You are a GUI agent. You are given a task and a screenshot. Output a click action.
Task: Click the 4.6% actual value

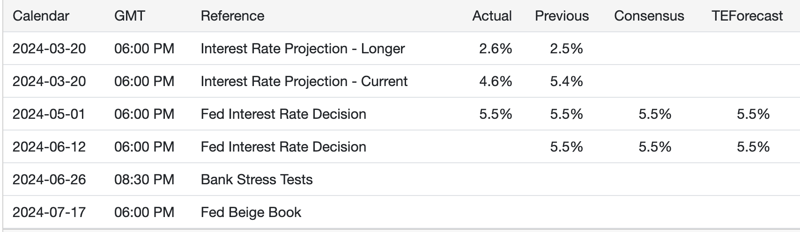click(496, 81)
